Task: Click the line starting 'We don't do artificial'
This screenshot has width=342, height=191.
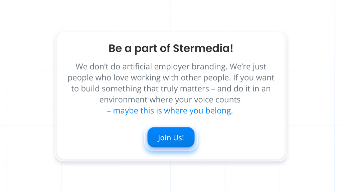Action: (171, 67)
